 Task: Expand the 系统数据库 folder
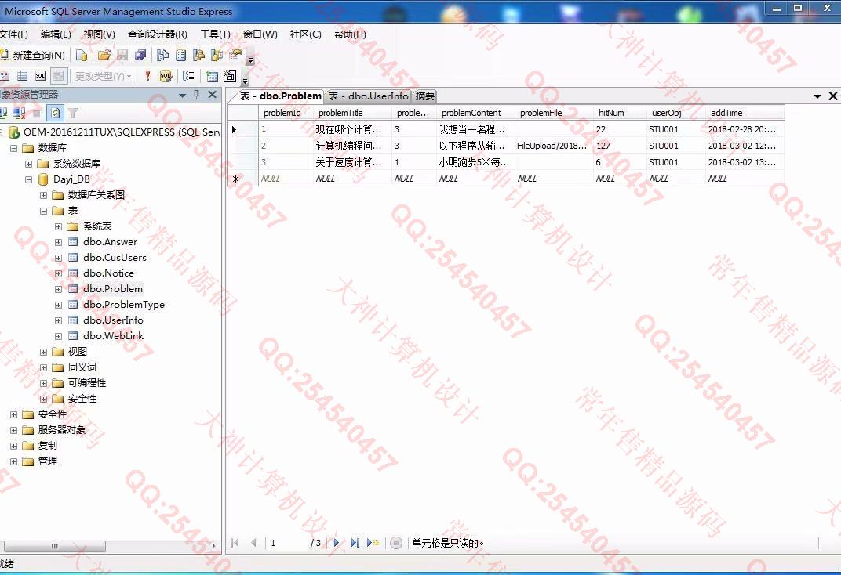coord(28,164)
